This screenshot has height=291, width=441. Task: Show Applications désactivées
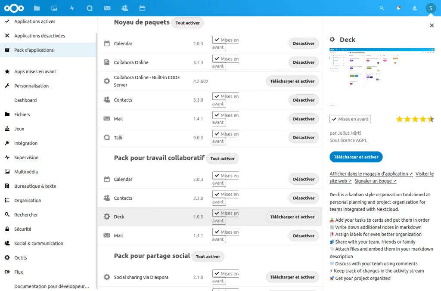[48, 36]
